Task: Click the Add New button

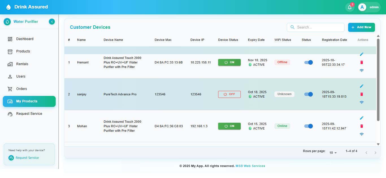Action: (x=361, y=27)
